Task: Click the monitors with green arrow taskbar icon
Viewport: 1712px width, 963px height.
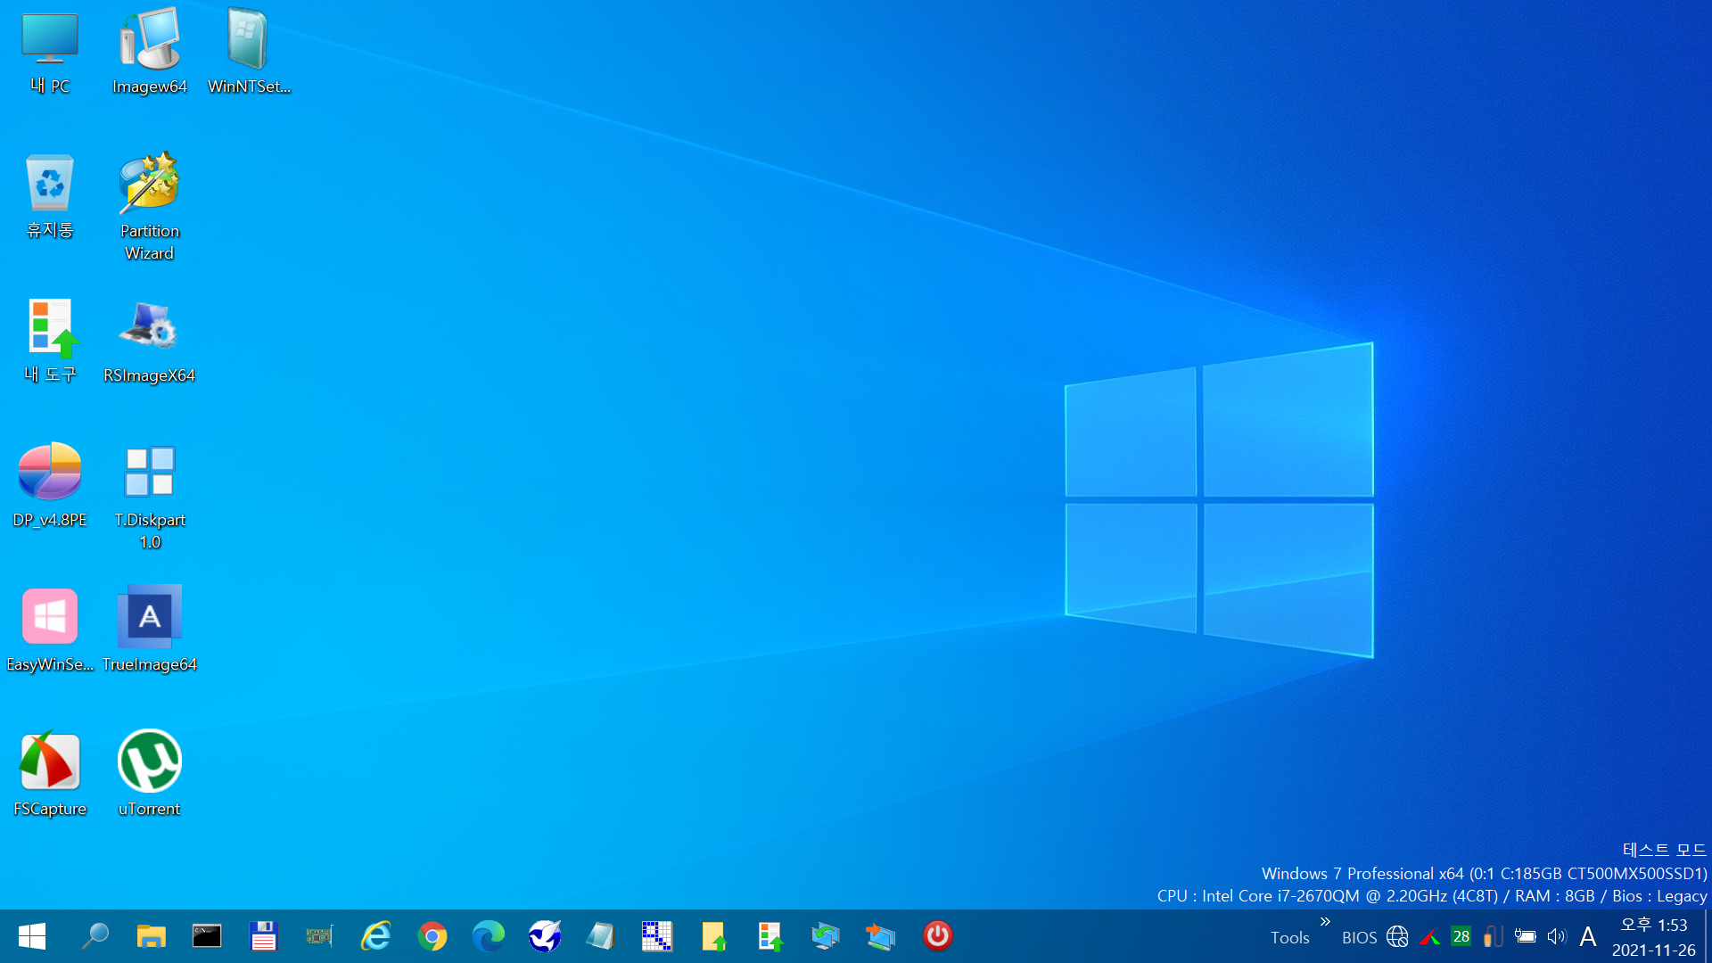Action: pos(826,936)
